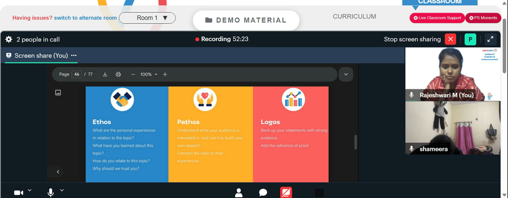Click Rajeshwari M microphone icon
Viewport: 508px width, 198px height.
pos(411,95)
